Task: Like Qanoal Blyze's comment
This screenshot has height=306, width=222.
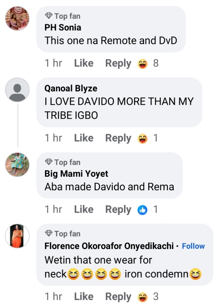Action: tap(84, 138)
